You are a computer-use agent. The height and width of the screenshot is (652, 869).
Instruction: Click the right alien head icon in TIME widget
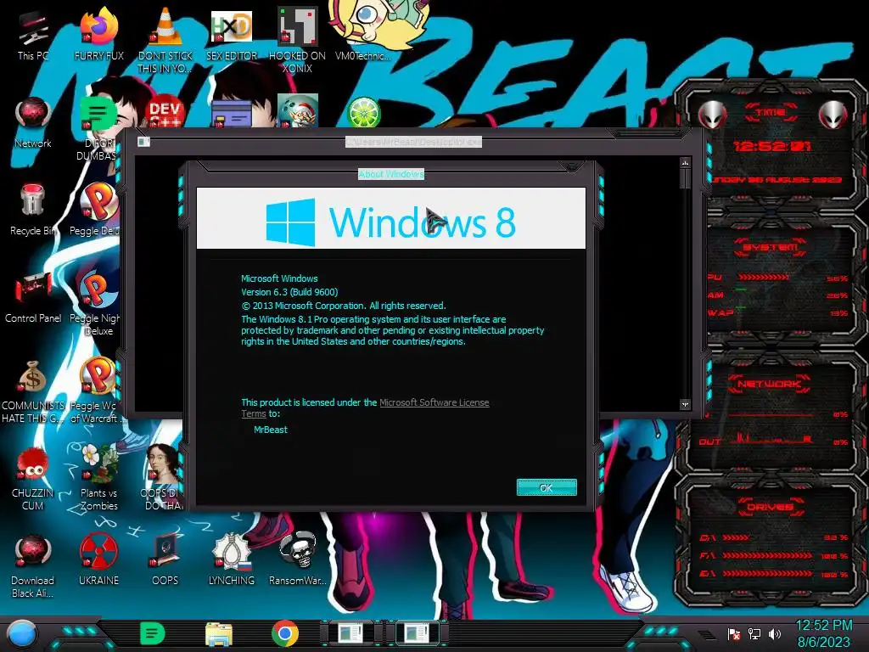[833, 115]
